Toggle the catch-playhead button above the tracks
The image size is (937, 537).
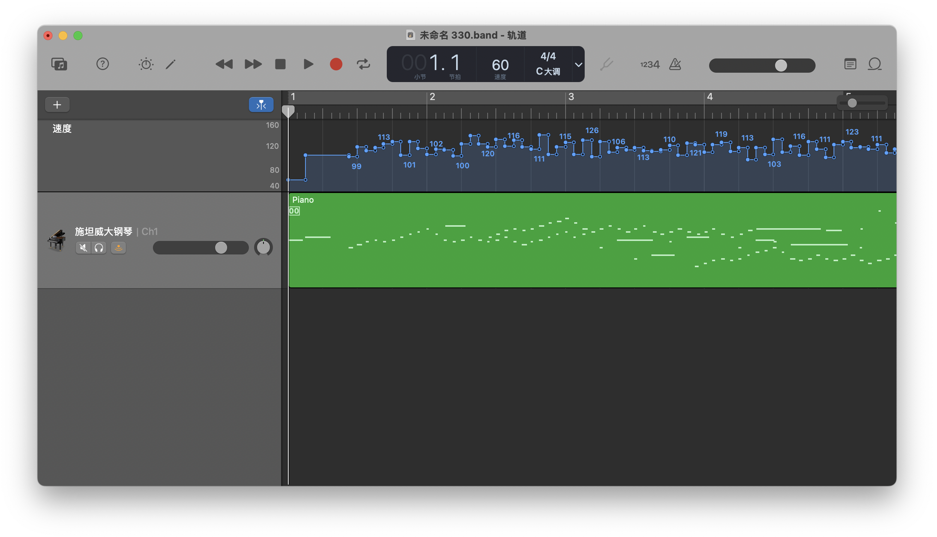[x=261, y=105]
